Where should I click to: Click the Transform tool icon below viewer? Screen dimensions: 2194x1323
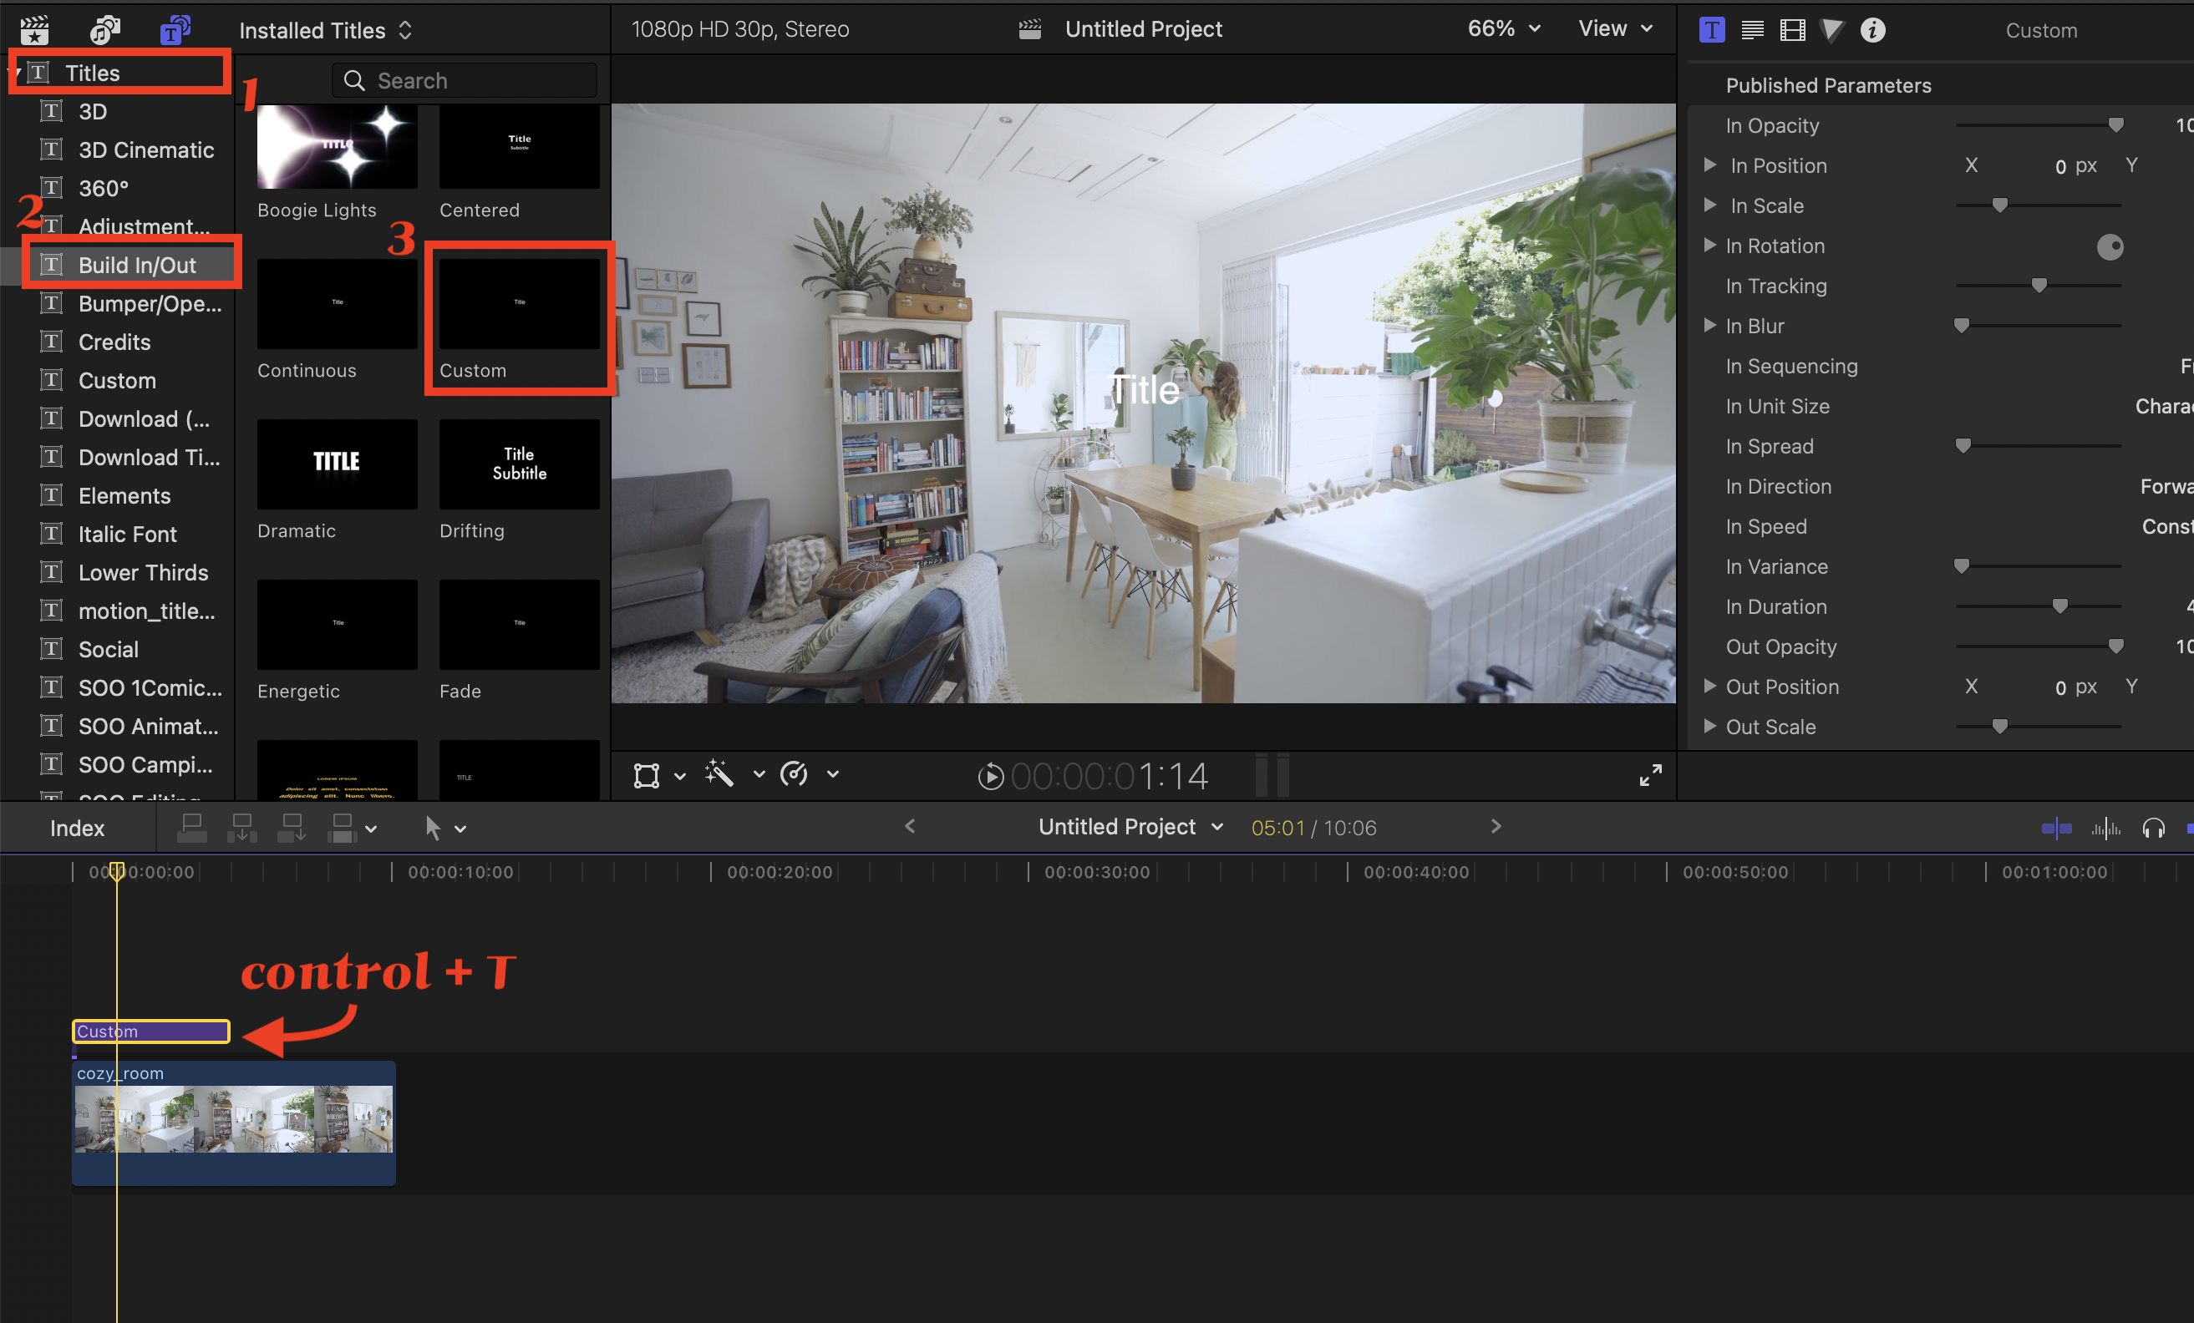(x=647, y=775)
